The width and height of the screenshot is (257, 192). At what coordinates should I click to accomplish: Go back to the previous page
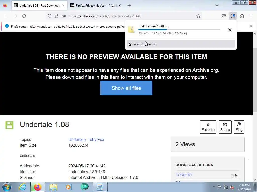pos(6,16)
